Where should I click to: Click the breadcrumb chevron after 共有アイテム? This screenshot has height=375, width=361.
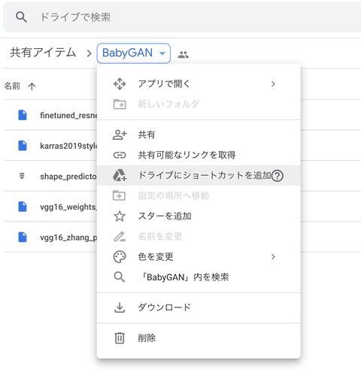tap(89, 53)
